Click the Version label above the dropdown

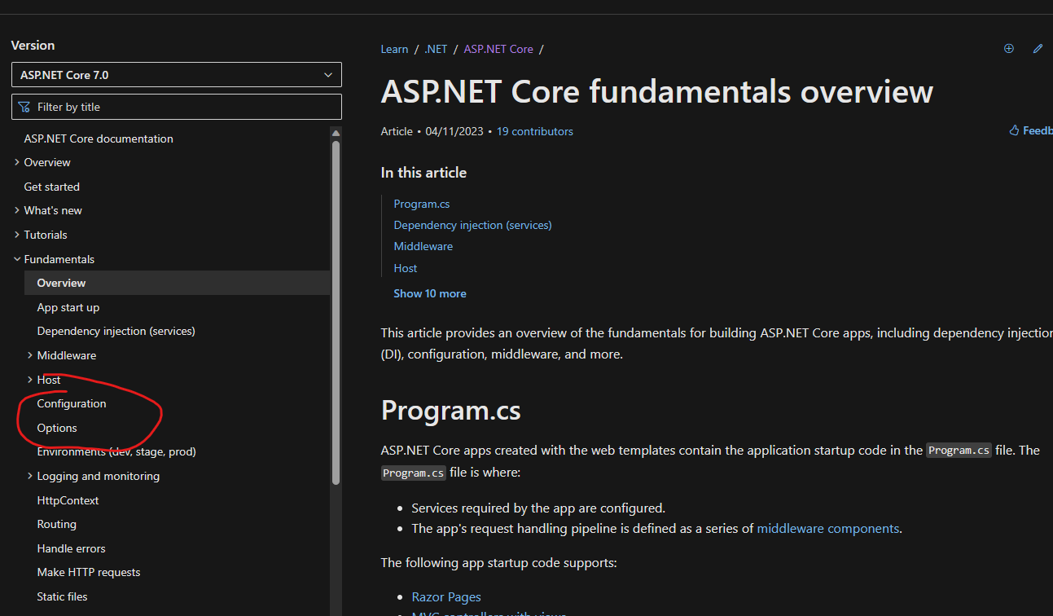(x=33, y=46)
